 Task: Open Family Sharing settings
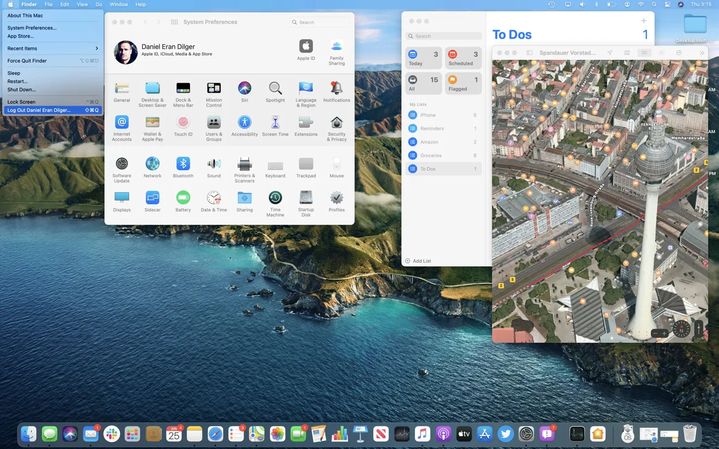(337, 47)
